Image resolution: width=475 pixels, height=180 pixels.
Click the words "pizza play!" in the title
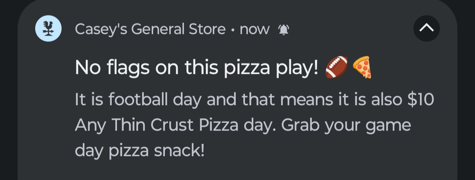276,68
